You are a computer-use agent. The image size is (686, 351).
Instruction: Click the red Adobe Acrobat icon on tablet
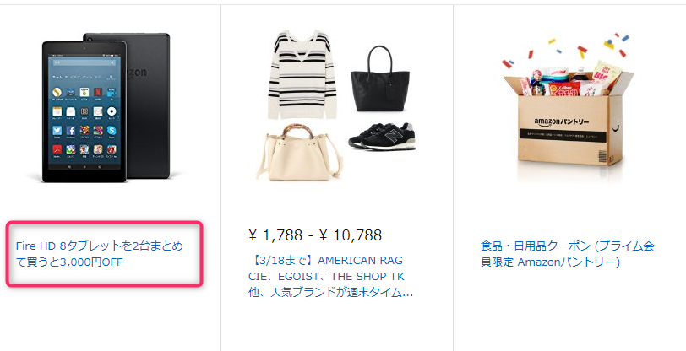point(57,149)
